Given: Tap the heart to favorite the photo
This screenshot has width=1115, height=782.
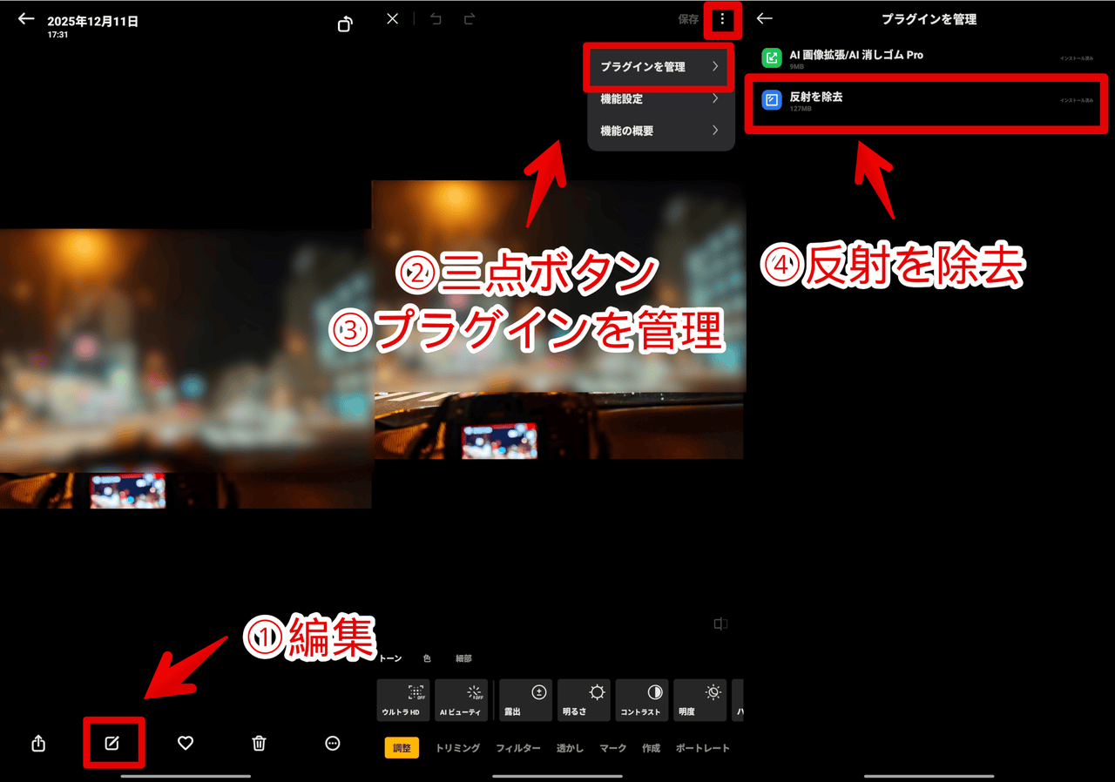Looking at the screenshot, I should 185,744.
